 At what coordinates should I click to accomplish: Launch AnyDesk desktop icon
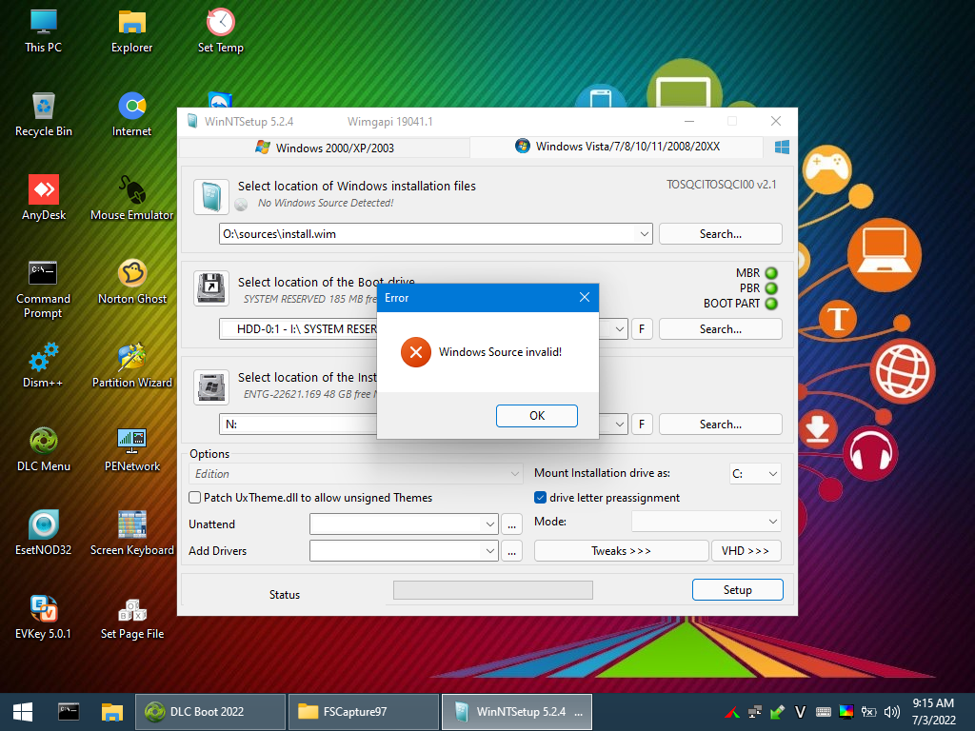tap(44, 198)
